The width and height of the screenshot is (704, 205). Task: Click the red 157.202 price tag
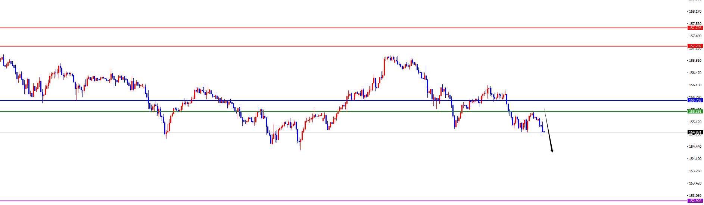tap(695, 46)
